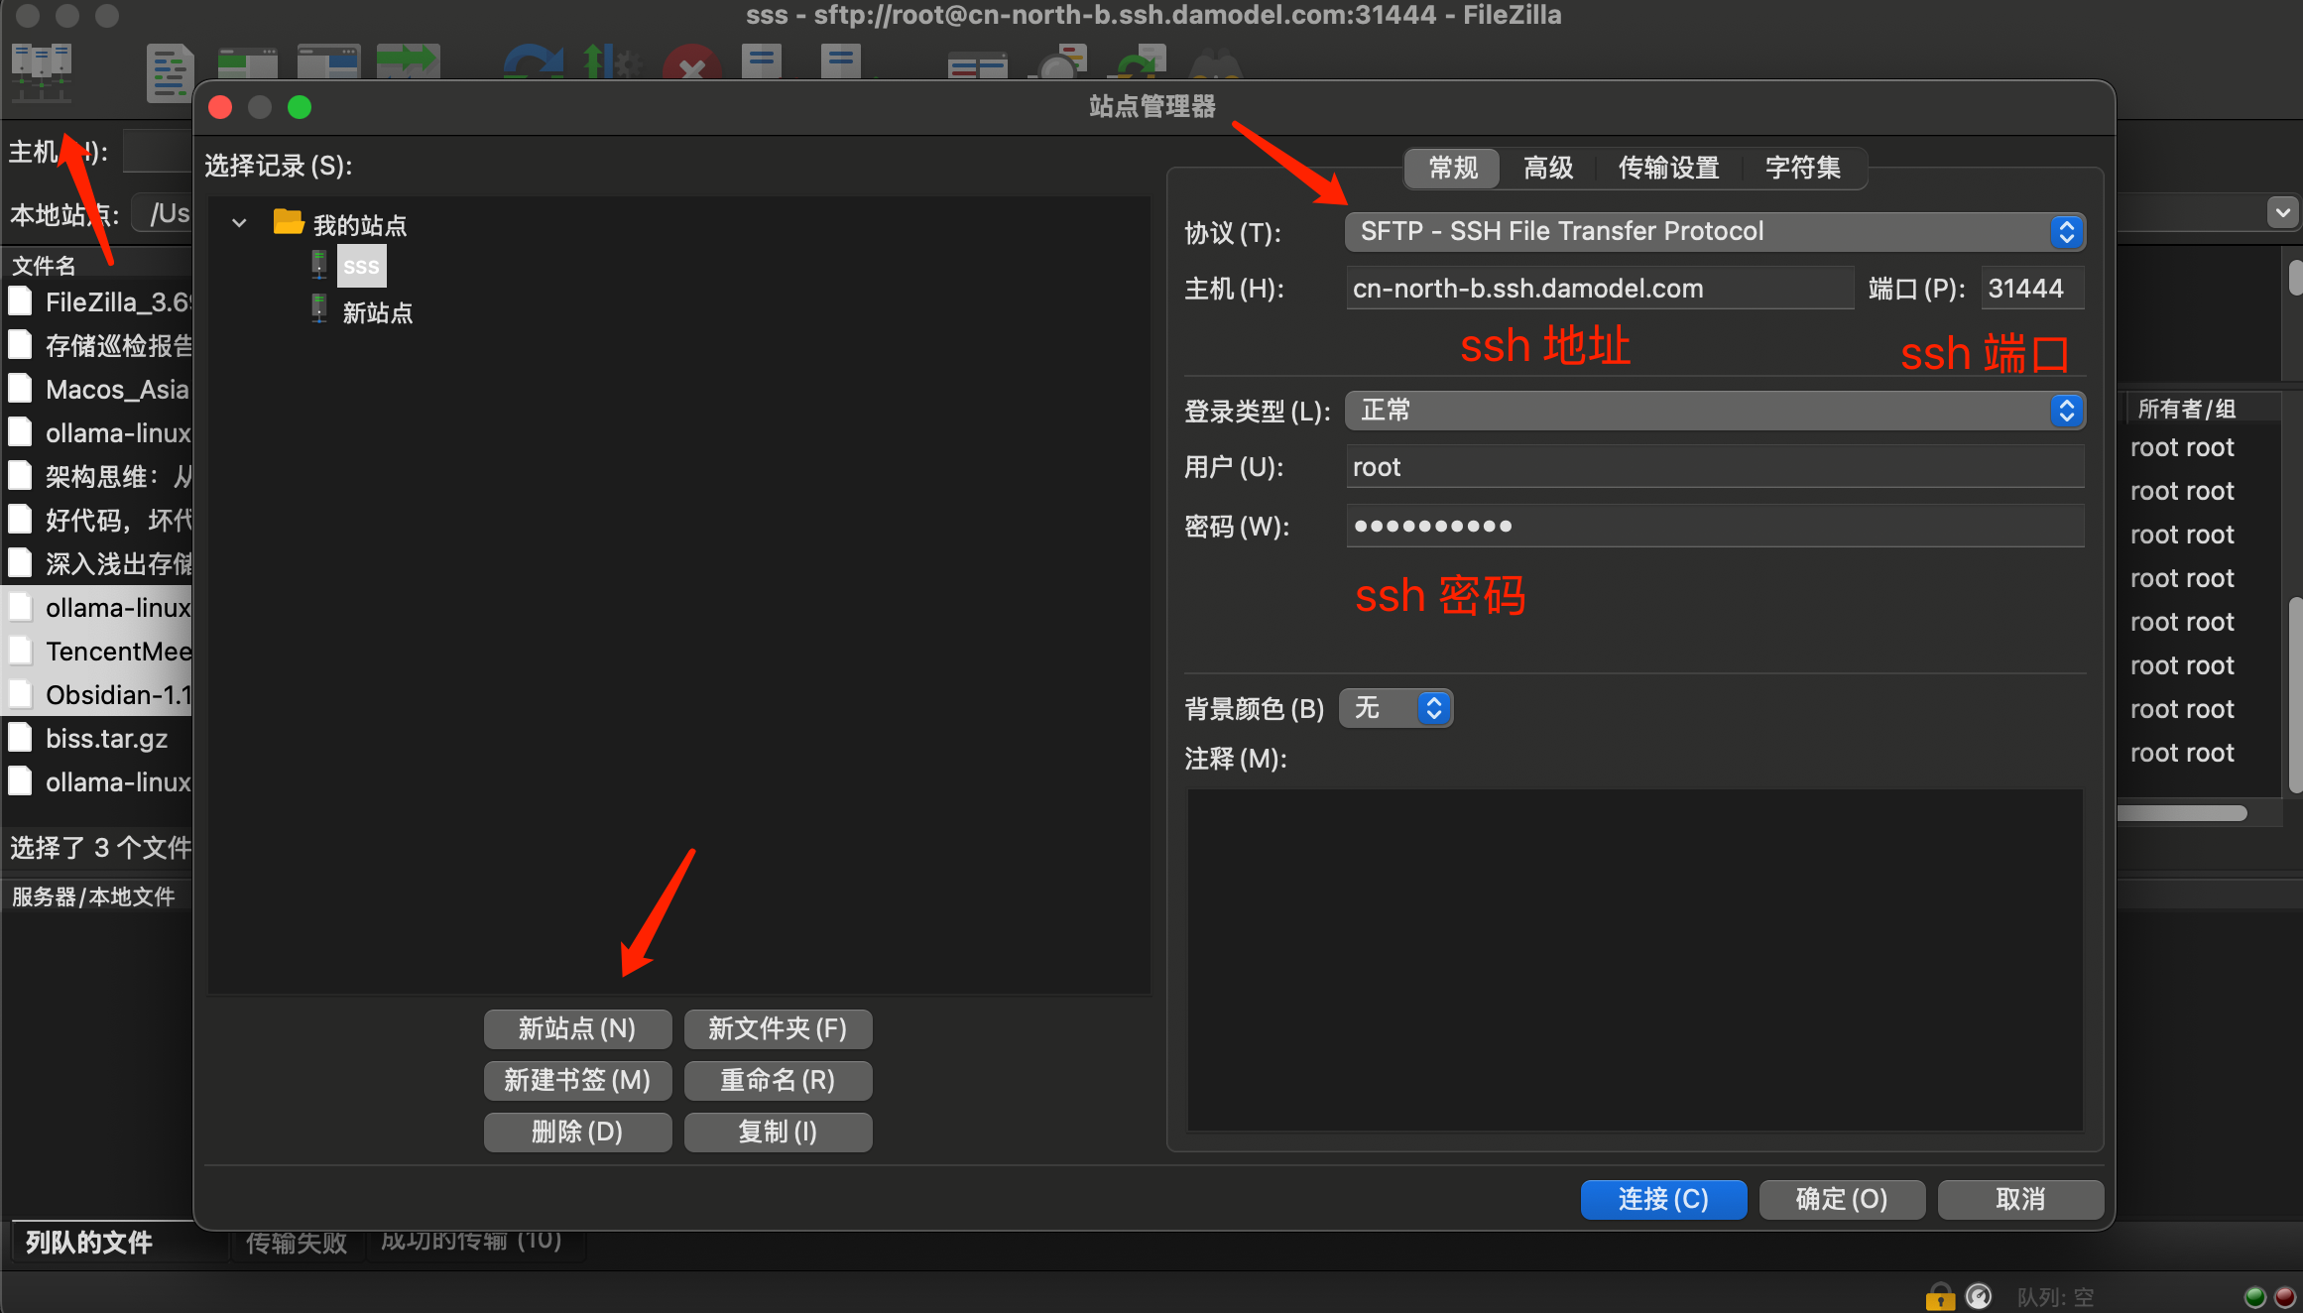Click the speed limit gauge icon

click(1979, 1296)
